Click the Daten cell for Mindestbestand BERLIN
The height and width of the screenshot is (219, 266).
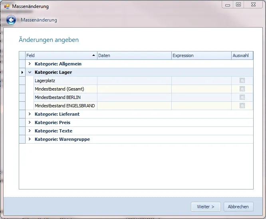(134, 97)
